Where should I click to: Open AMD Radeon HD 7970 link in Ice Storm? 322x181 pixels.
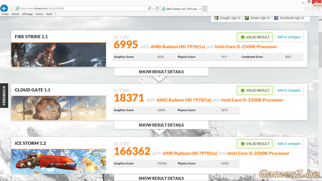(x=190, y=153)
